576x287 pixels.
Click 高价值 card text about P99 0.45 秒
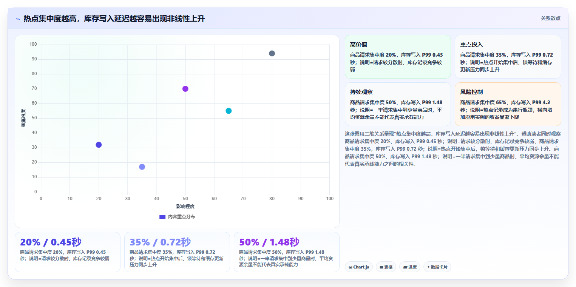pyautogui.click(x=397, y=62)
